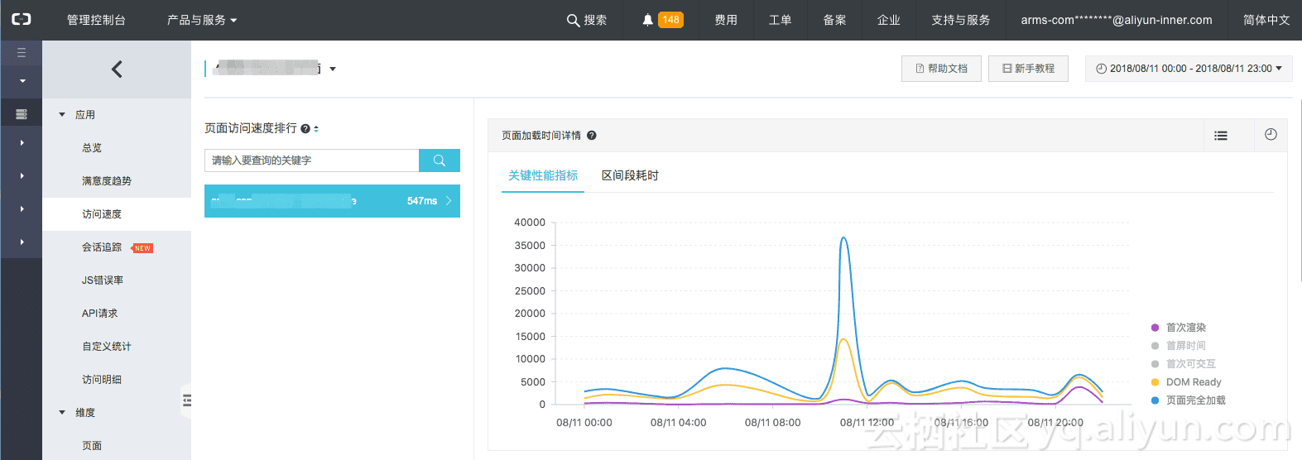The height and width of the screenshot is (460, 1302).
Task: Click 帮助文档 button
Action: 941,69
